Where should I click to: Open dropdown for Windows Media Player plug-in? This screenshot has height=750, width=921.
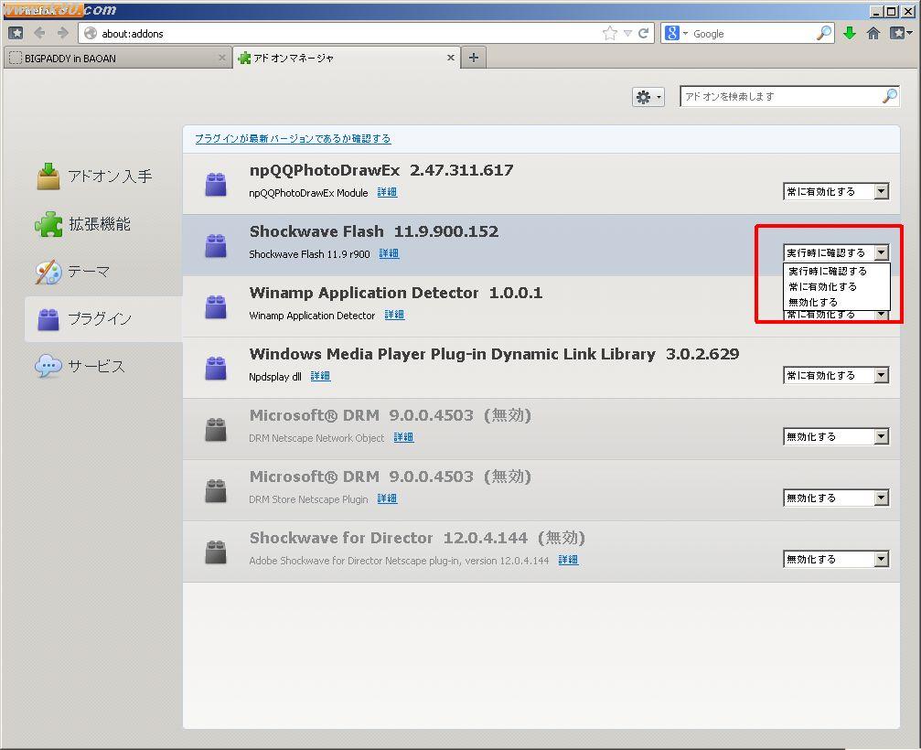click(x=836, y=375)
